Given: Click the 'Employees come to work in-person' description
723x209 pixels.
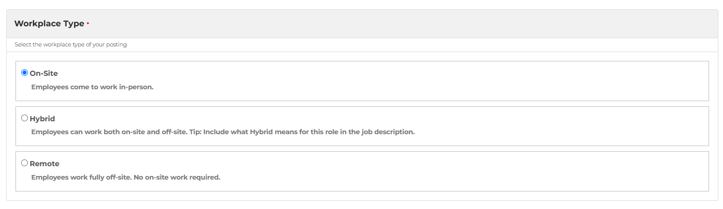Looking at the screenshot, I should (x=92, y=87).
